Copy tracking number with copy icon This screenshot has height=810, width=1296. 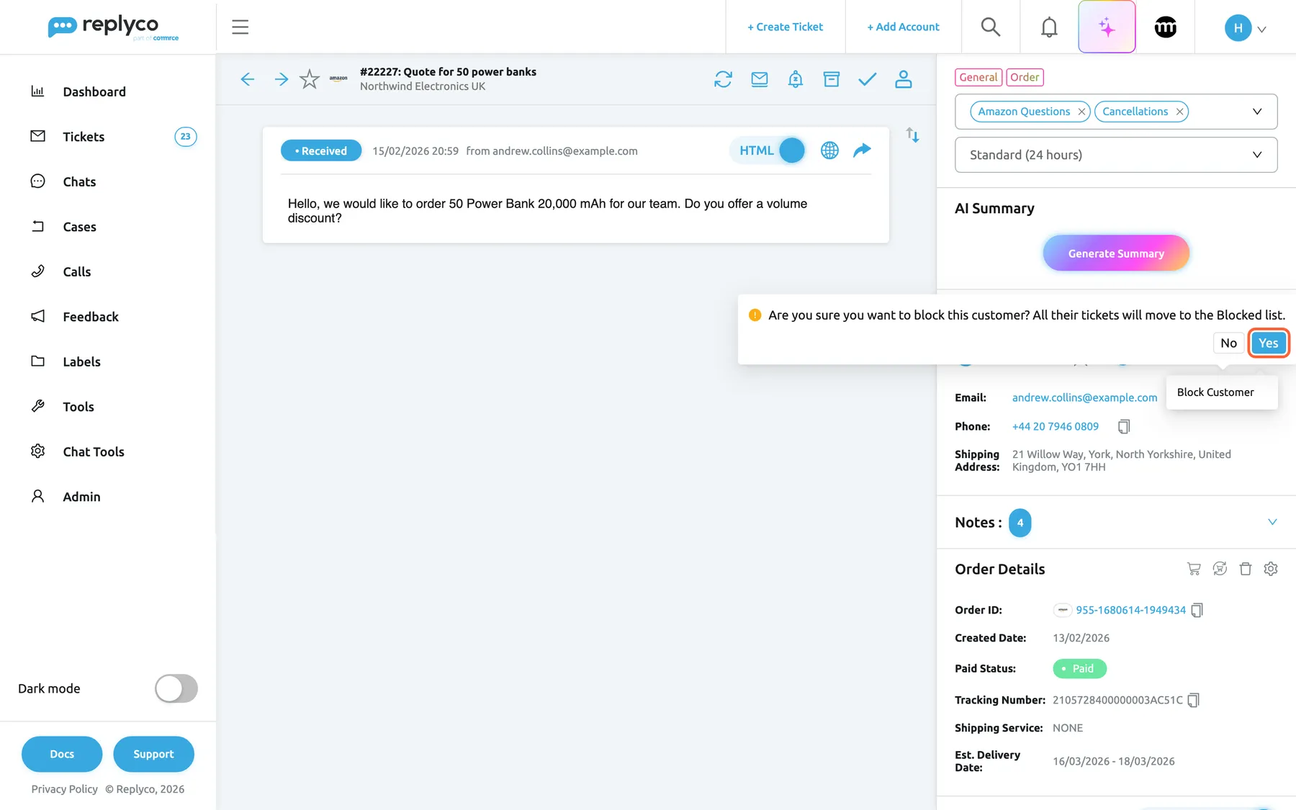coord(1193,700)
